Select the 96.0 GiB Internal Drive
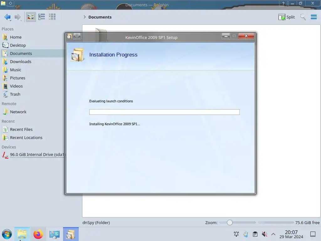This screenshot has width=321, height=241. (33, 155)
